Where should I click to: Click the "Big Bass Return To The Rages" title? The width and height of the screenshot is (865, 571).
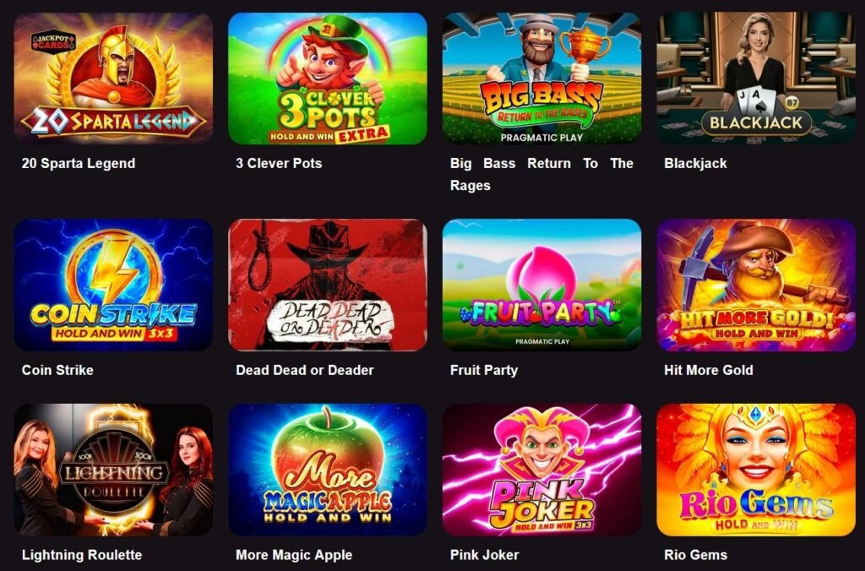pos(541,174)
